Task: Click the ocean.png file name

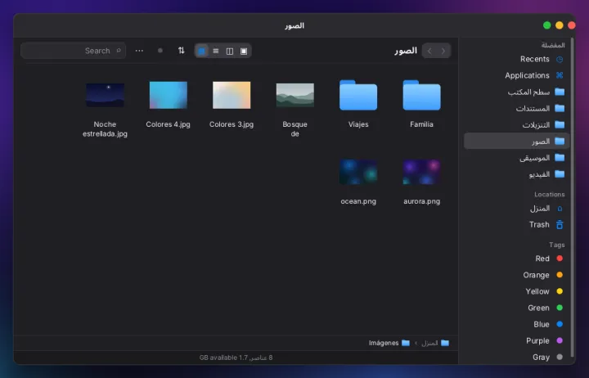Action: pyautogui.click(x=358, y=201)
